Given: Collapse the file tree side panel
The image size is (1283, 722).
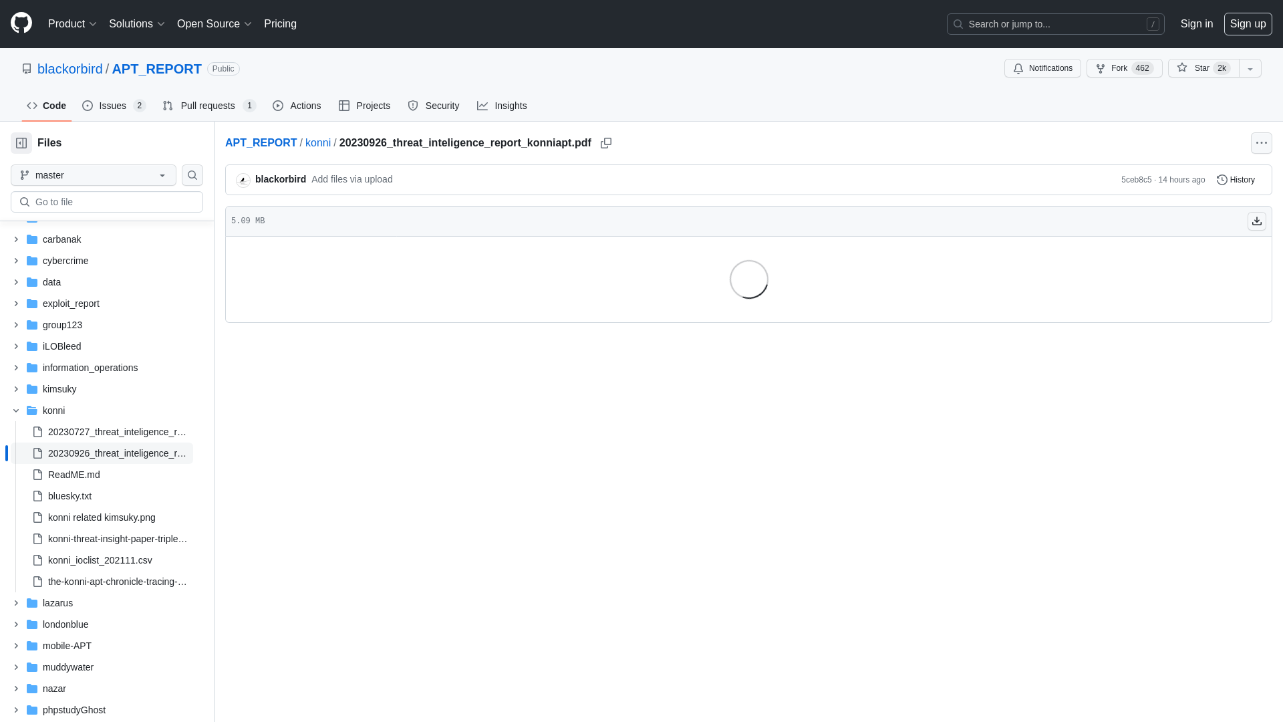Looking at the screenshot, I should click(x=21, y=143).
